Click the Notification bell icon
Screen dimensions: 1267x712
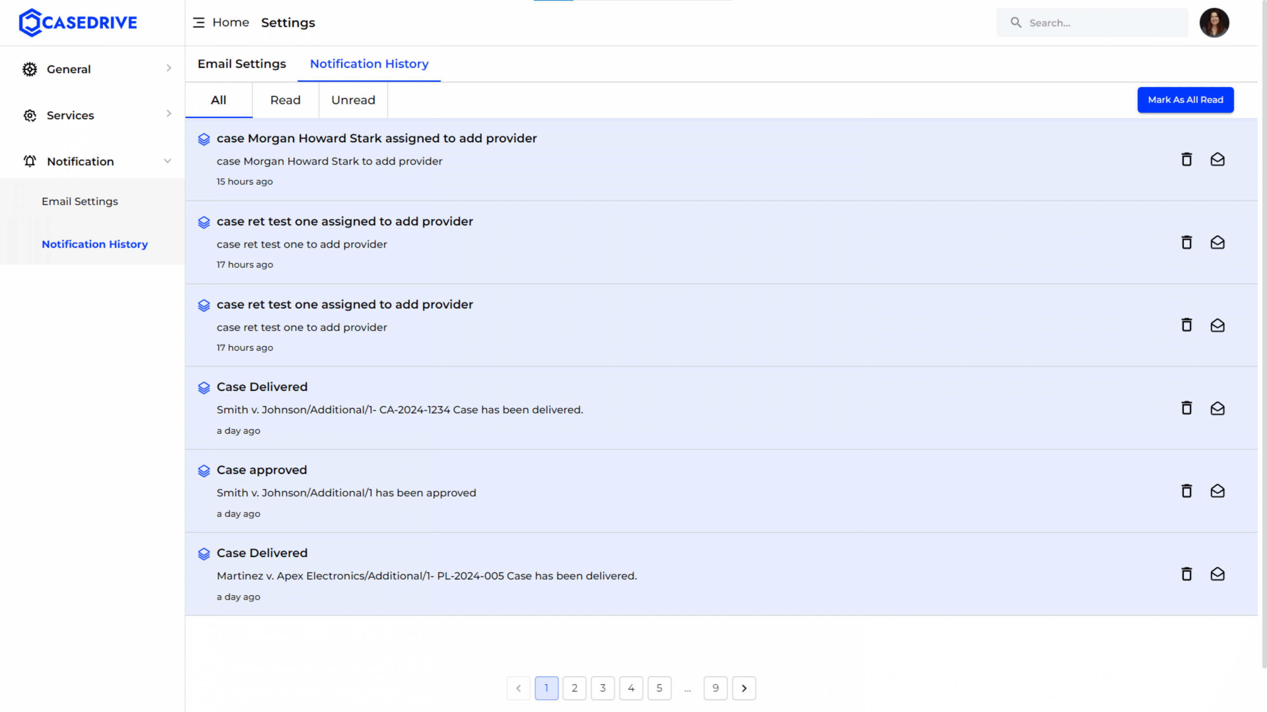tap(29, 161)
